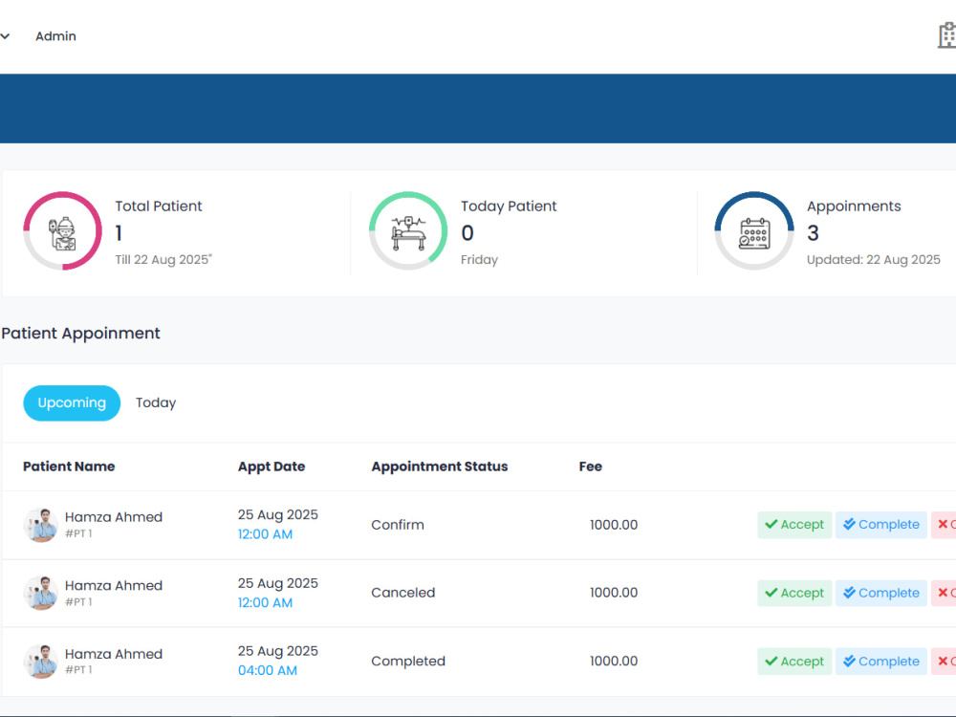This screenshot has width=956, height=717.
Task: Click the 04:00 AM appointment time
Action: tap(267, 671)
